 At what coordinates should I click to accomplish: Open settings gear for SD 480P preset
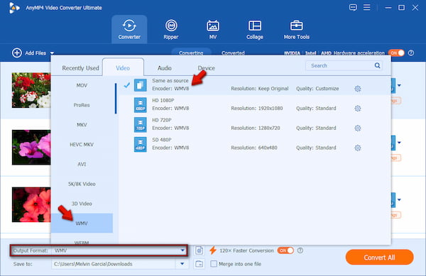click(358, 148)
